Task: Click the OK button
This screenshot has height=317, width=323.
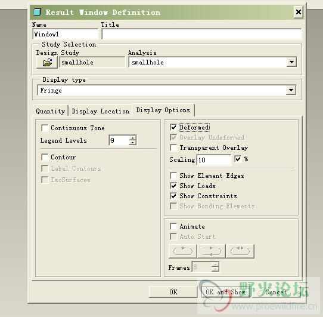Action: [x=173, y=292]
